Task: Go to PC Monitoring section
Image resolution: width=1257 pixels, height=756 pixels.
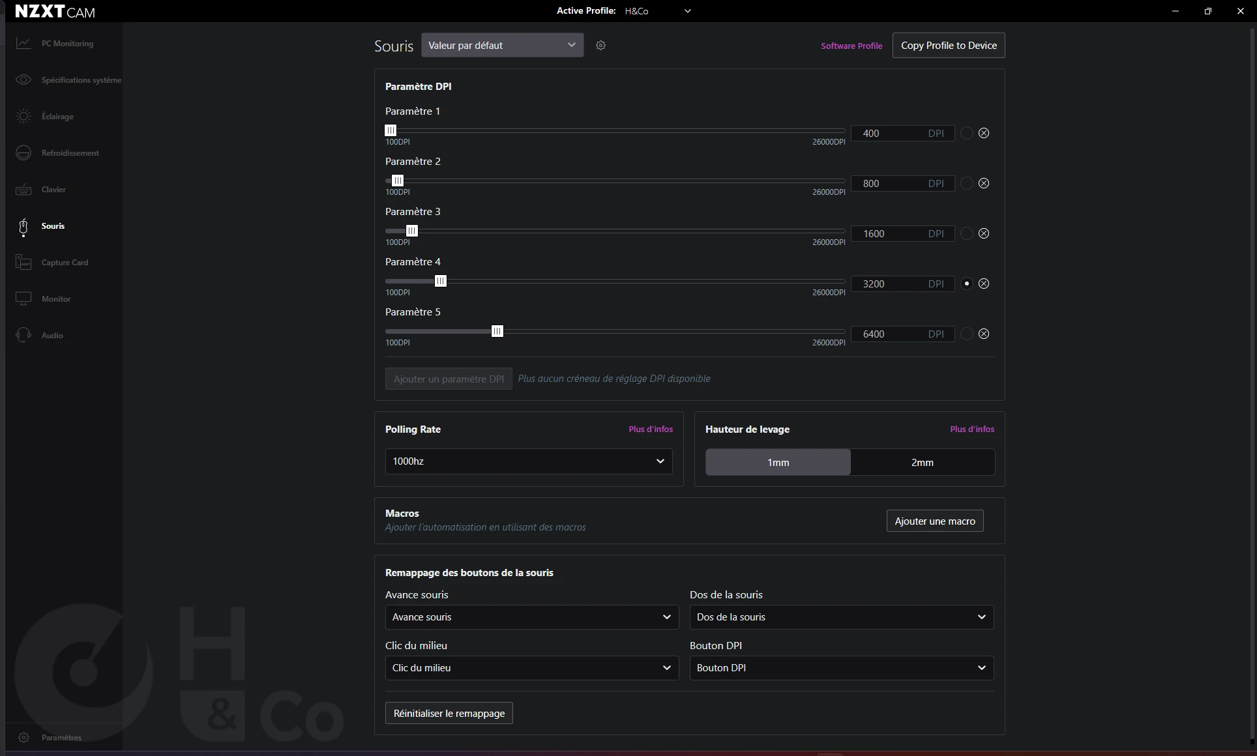Action: [x=67, y=43]
